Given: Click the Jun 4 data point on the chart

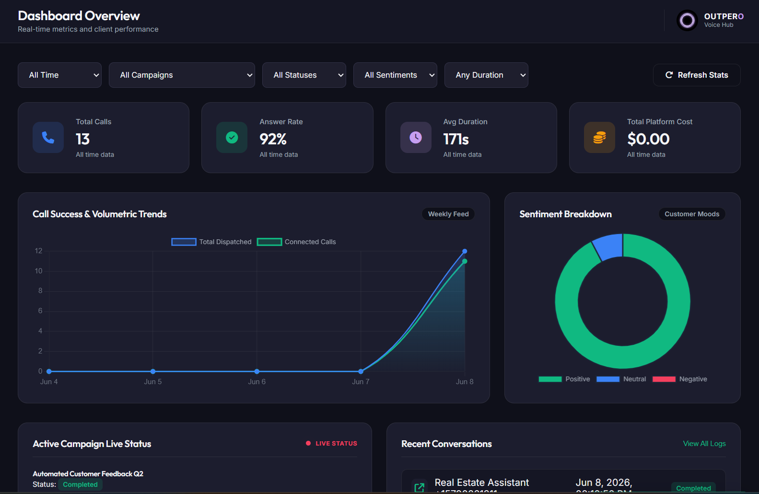Looking at the screenshot, I should [x=49, y=371].
